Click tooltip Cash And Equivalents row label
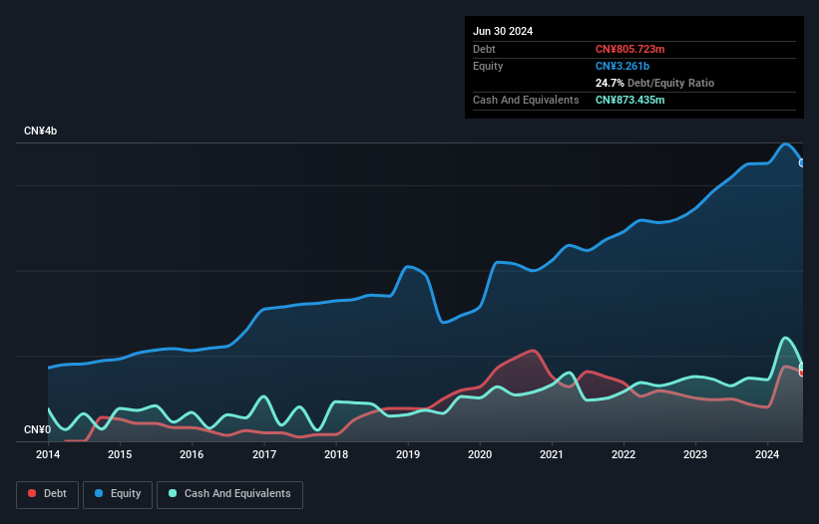Image resolution: width=819 pixels, height=524 pixels. click(x=526, y=100)
